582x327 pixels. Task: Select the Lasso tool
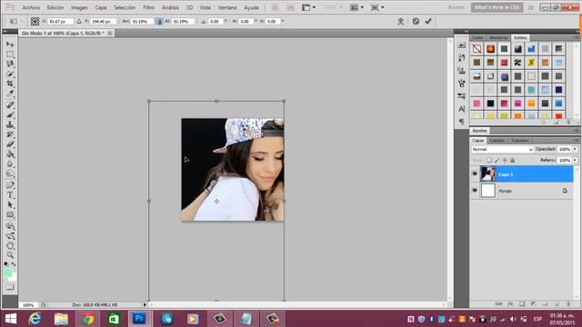(10, 64)
